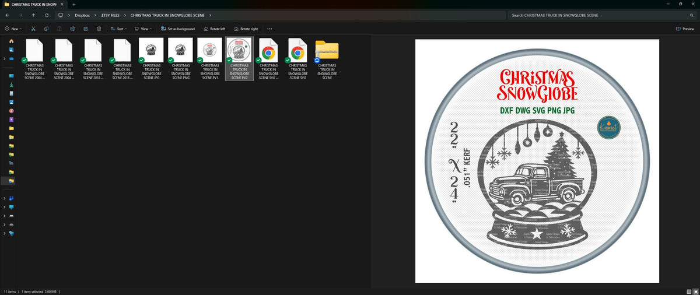Viewport: 700px width, 295px height.
Task: Open the Sort options dropdown
Action: point(119,29)
